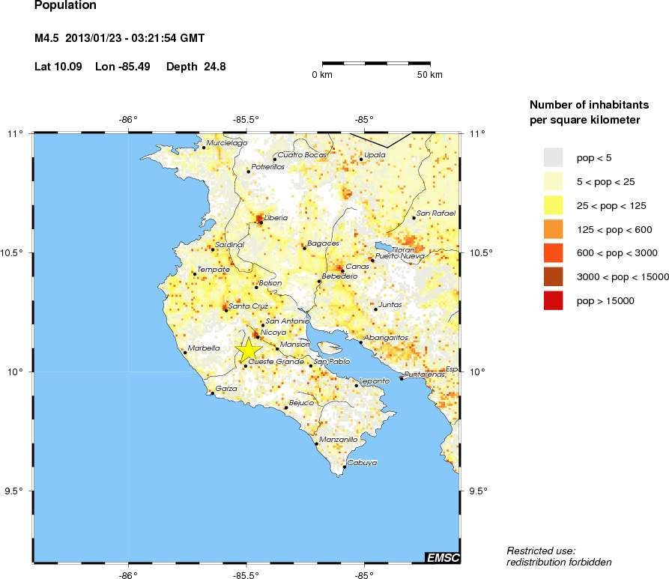Screen dimensions: 669x579
Task: Click the Liberia city label
Action: coord(276,218)
